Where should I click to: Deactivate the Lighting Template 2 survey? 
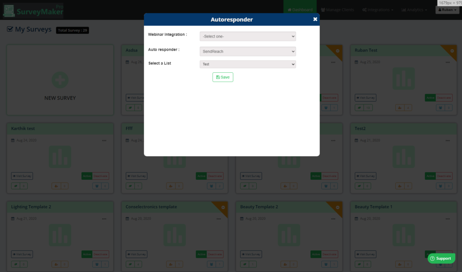click(x=100, y=254)
